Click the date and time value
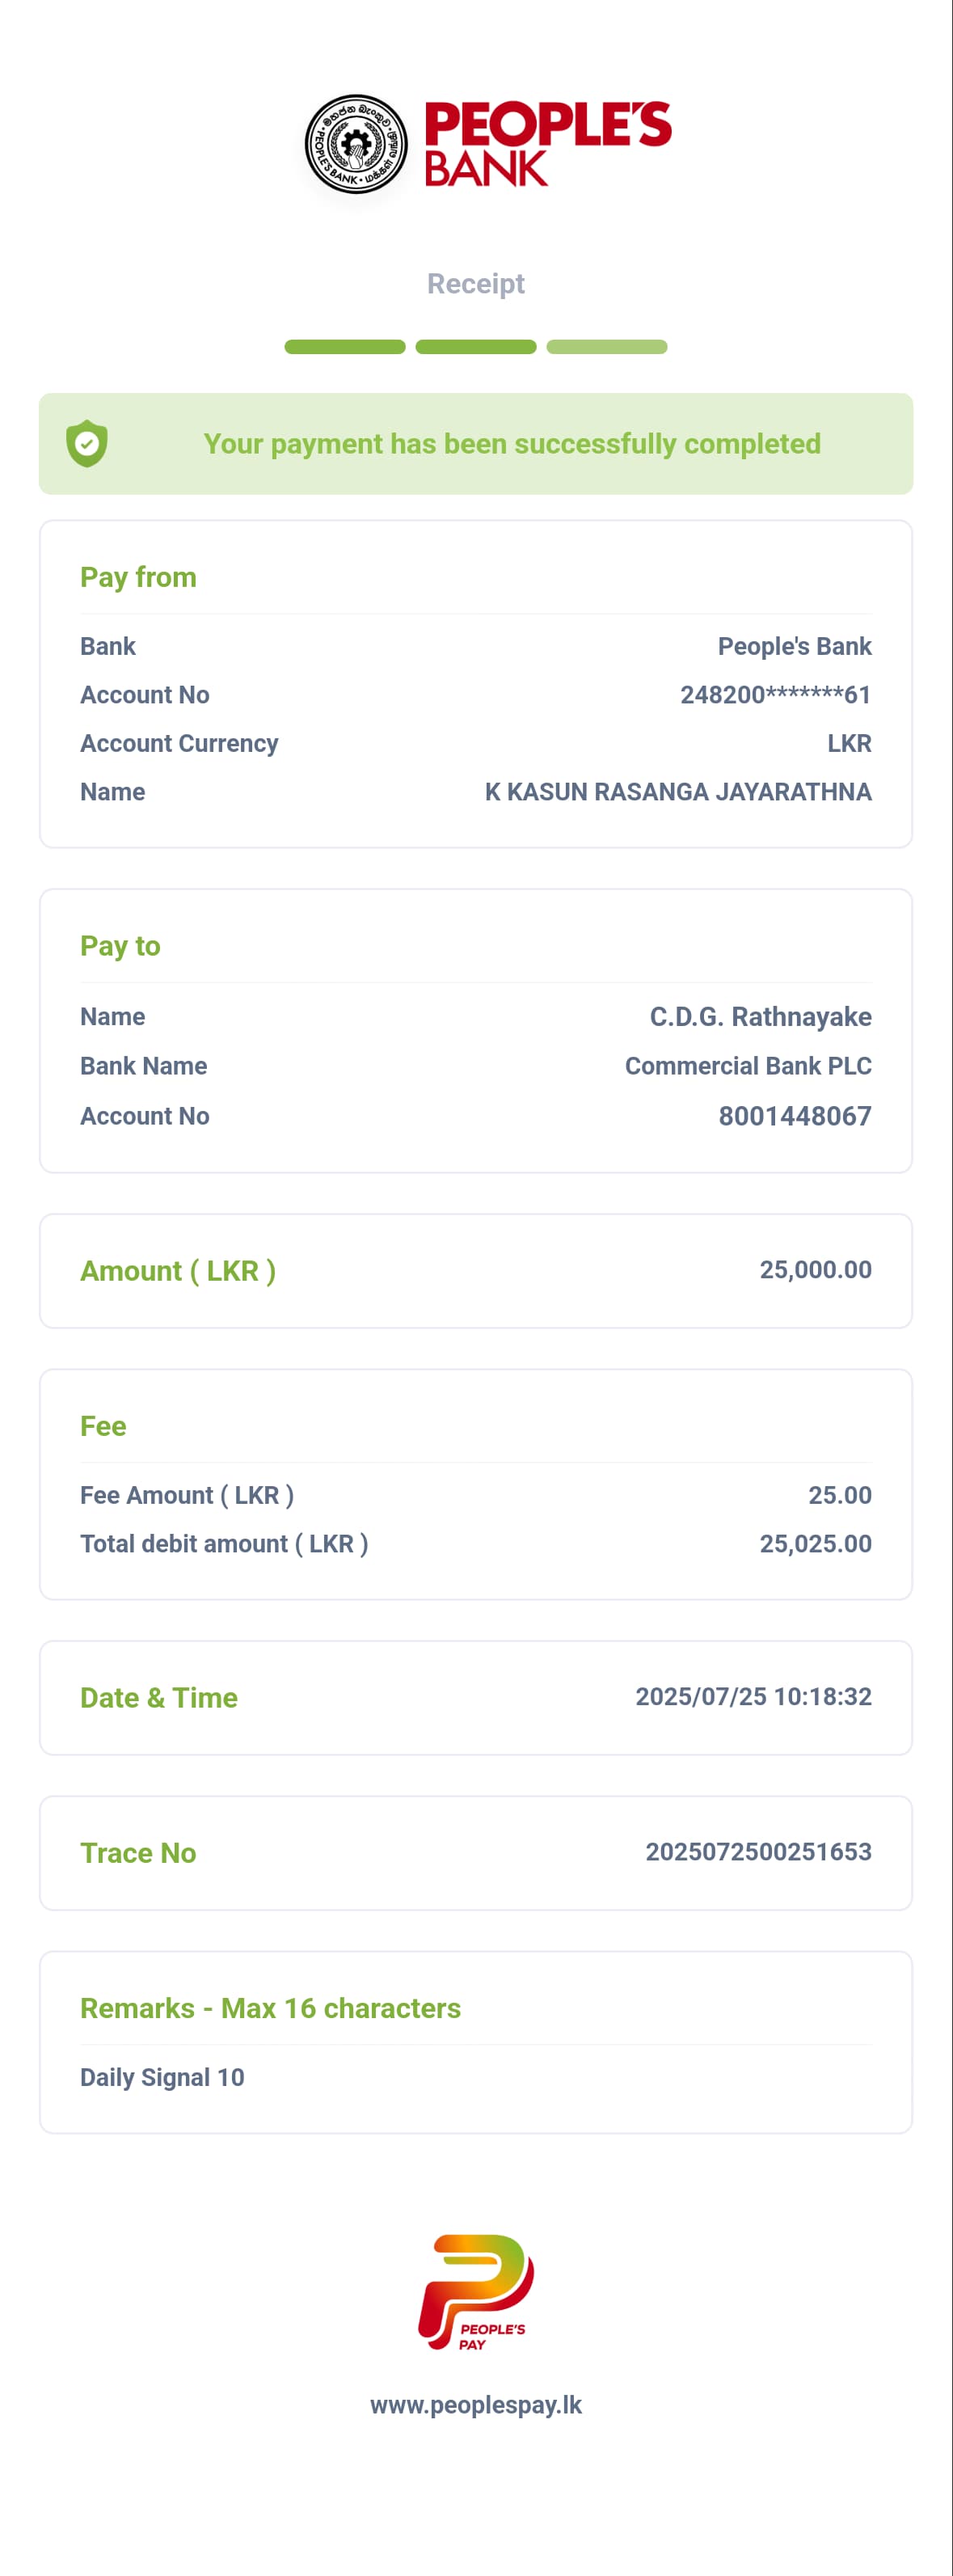The width and height of the screenshot is (953, 2576). pos(753,1696)
